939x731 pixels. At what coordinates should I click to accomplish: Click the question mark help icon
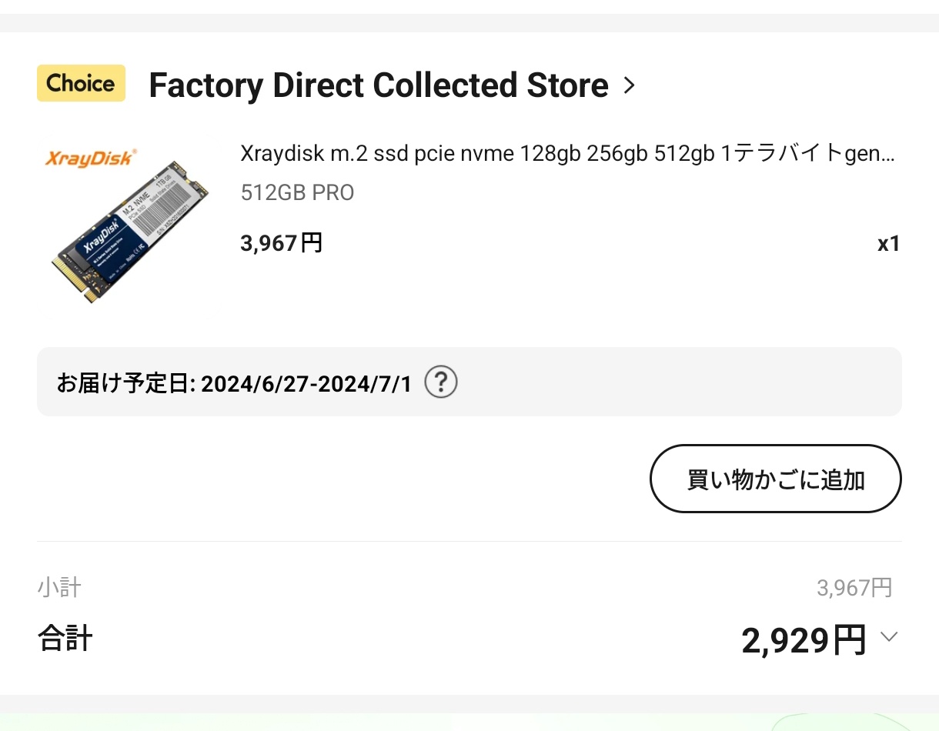tap(441, 382)
